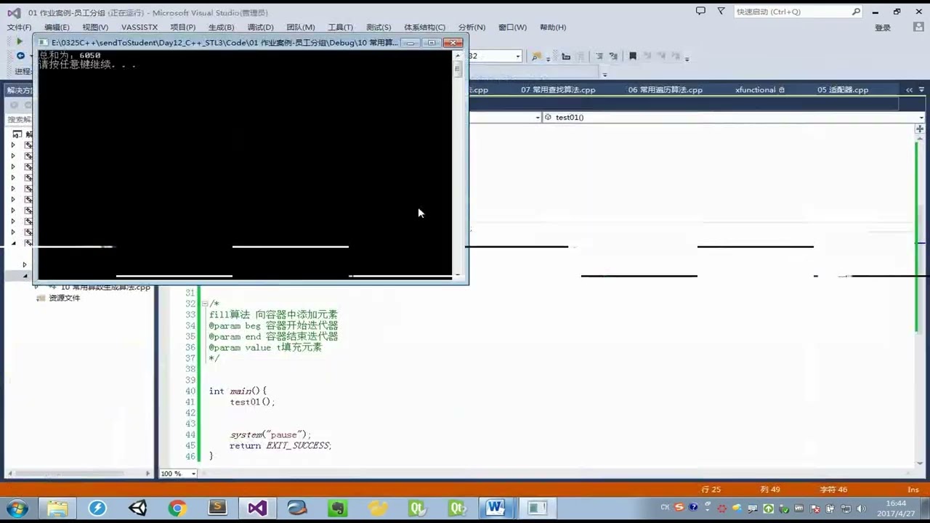This screenshot has width=930, height=523.
Task: Open the Windows Start button
Action: 16,508
